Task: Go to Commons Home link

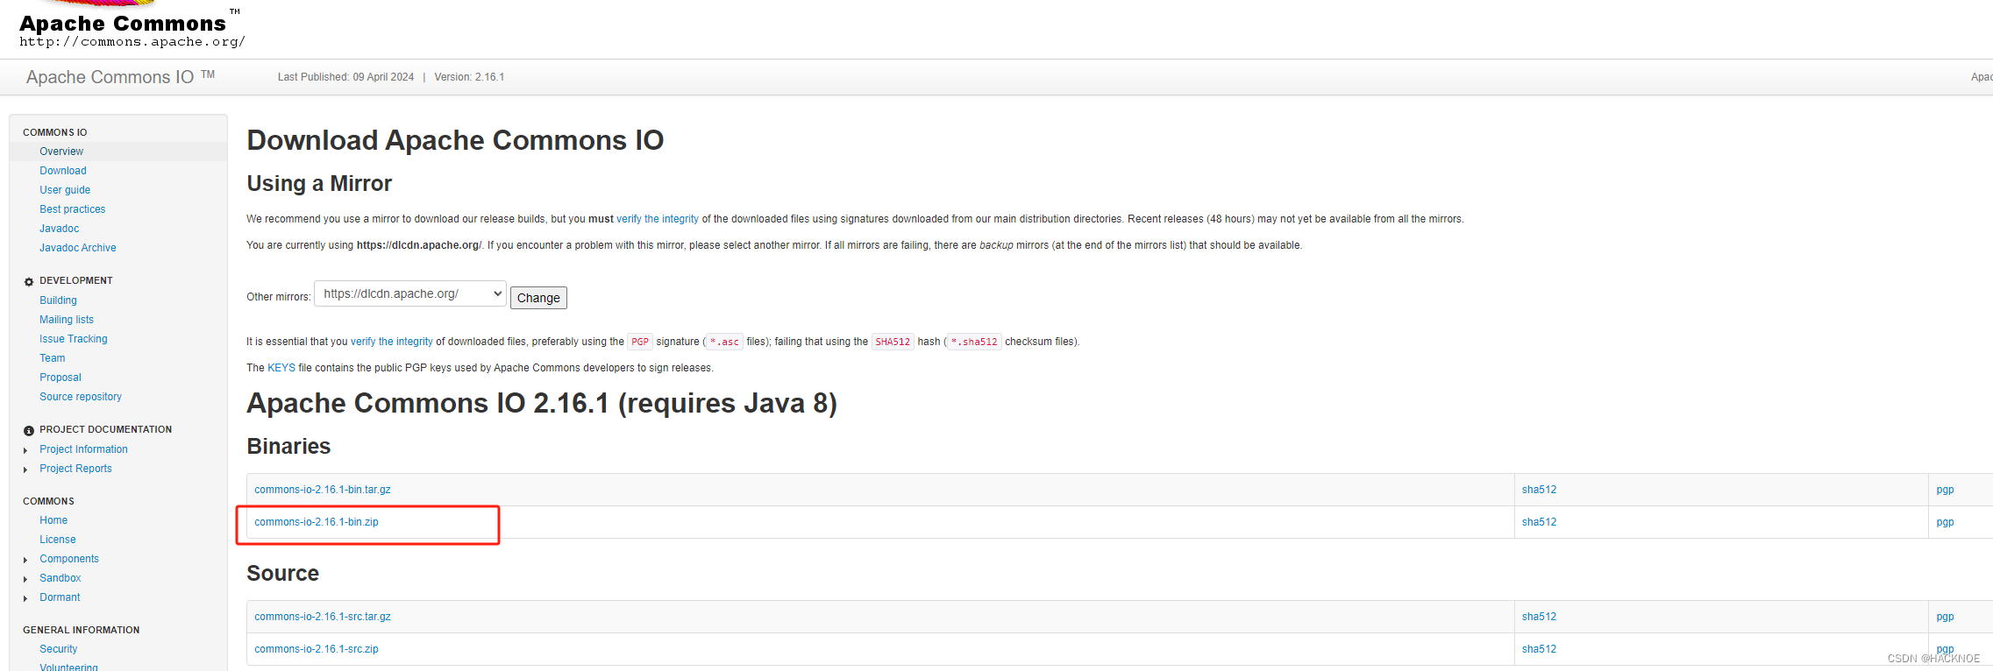Action: [53, 520]
